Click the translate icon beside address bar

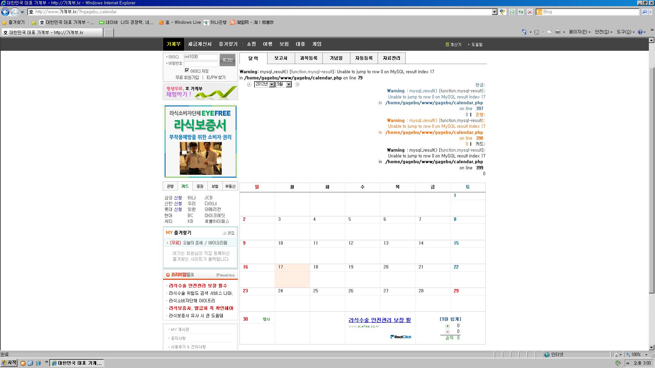point(502,12)
